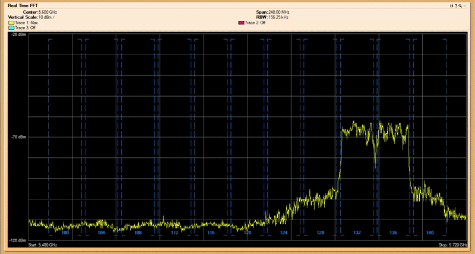
Task: Click the -120 dBm axis label
Action: point(18,240)
